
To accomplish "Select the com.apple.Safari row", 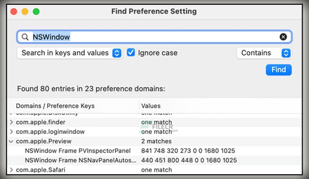I will point(154,170).
